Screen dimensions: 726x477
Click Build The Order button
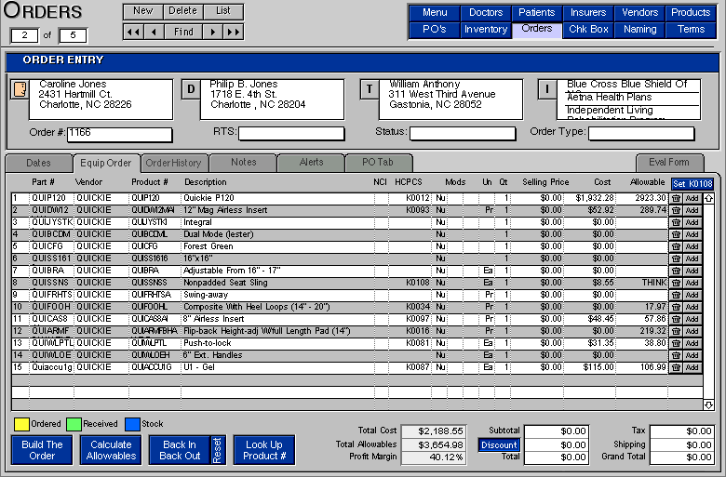click(42, 450)
